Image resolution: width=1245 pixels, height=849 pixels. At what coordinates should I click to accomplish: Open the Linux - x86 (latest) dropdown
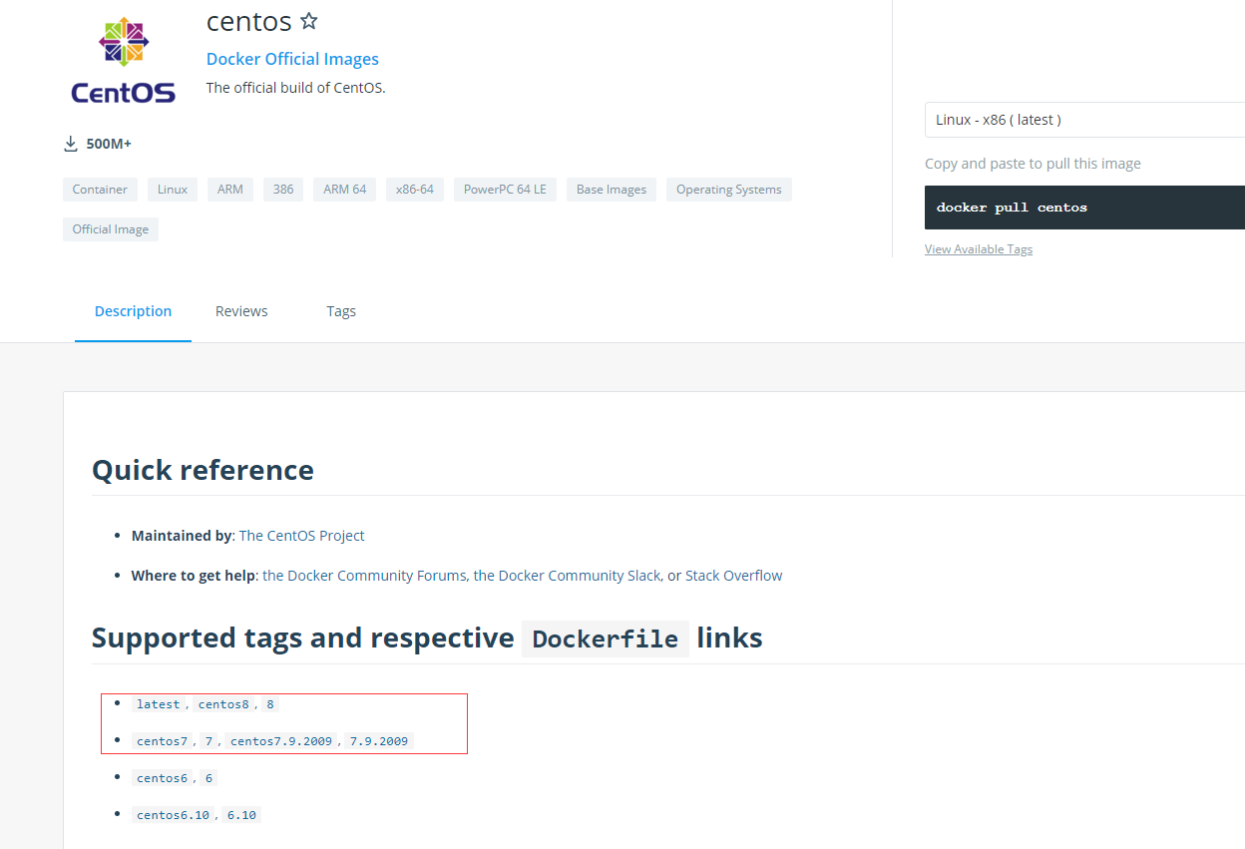1084,120
